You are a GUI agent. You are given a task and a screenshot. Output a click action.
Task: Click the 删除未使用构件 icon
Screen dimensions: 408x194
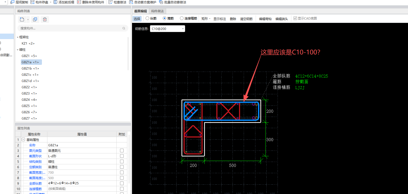[79, 2]
